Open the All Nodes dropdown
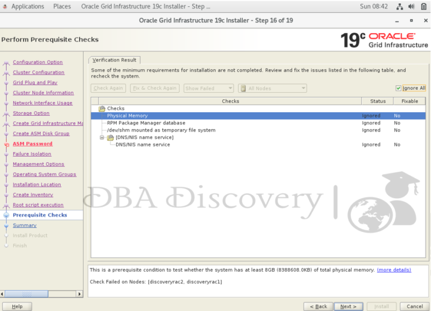The height and width of the screenshot is (311, 431). (x=272, y=88)
